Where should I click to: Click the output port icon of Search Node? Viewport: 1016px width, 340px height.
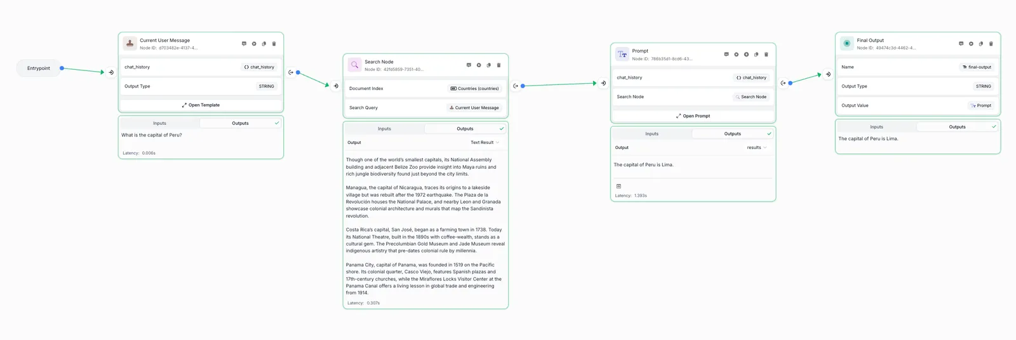(x=516, y=86)
